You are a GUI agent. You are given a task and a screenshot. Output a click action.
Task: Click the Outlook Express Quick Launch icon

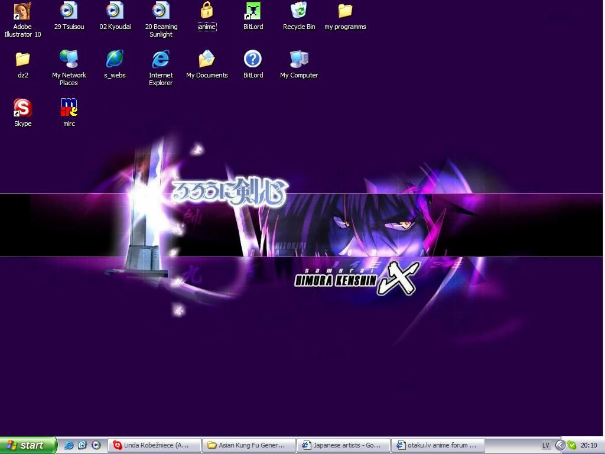[82, 445]
